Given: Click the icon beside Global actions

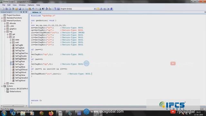Looking at the screenshot, I should click(x=8, y=92).
